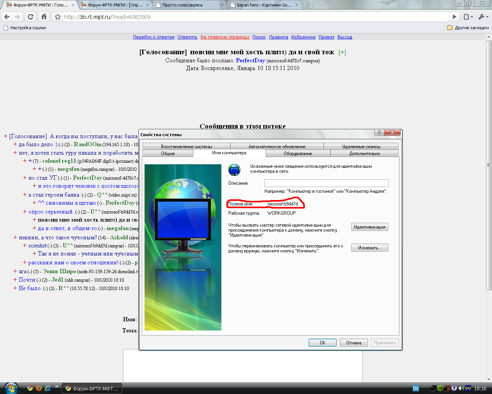Open Internet Explorer from quick launch
The width and height of the screenshot is (492, 394).
pyautogui.click(x=48, y=388)
